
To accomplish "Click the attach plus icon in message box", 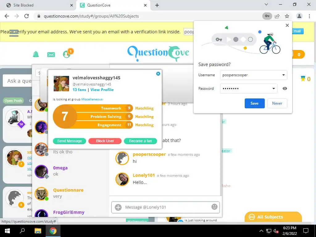I will (118, 207).
